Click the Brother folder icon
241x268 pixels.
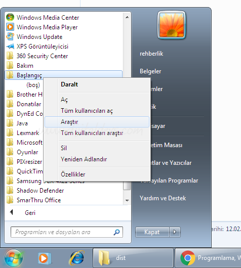[10, 95]
